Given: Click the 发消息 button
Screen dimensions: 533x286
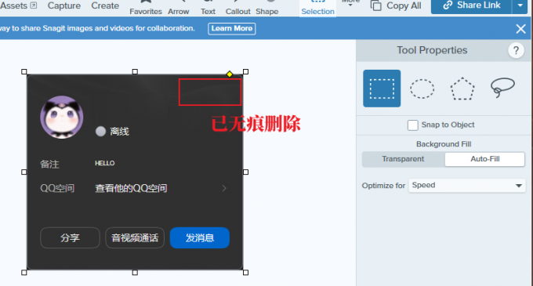Looking at the screenshot, I should 200,237.
